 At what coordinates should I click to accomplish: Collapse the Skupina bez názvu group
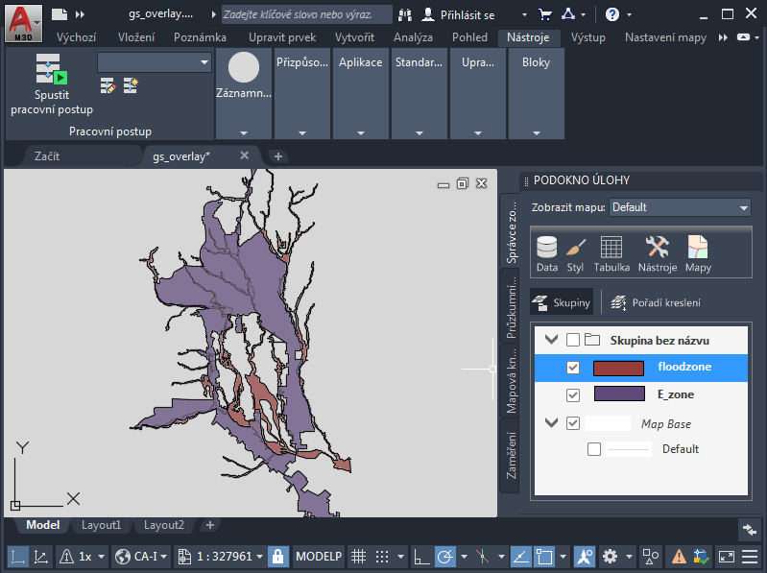tap(552, 340)
